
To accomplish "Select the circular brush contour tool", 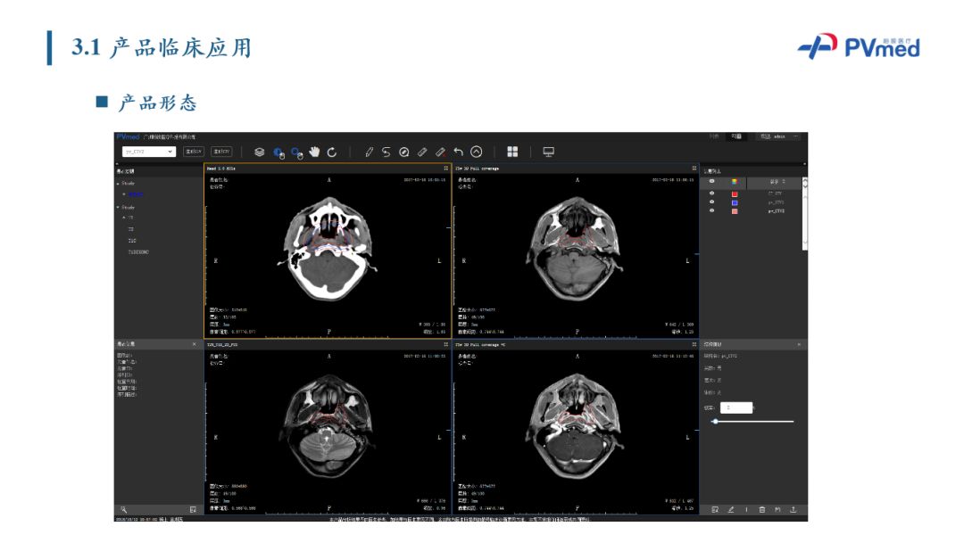I will 404,152.
